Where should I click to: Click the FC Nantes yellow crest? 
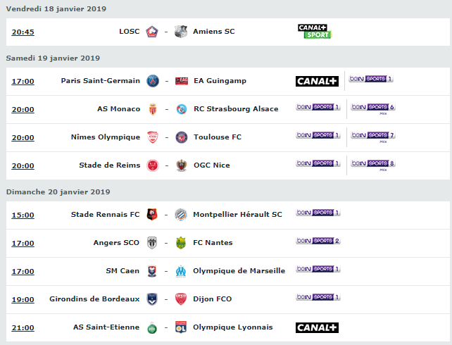pyautogui.click(x=181, y=243)
